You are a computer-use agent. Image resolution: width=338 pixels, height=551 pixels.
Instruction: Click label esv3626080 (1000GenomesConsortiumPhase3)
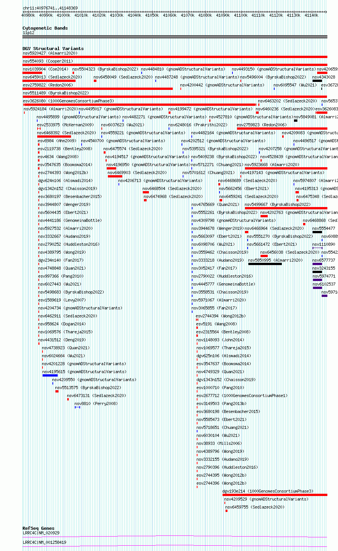pos(68,101)
